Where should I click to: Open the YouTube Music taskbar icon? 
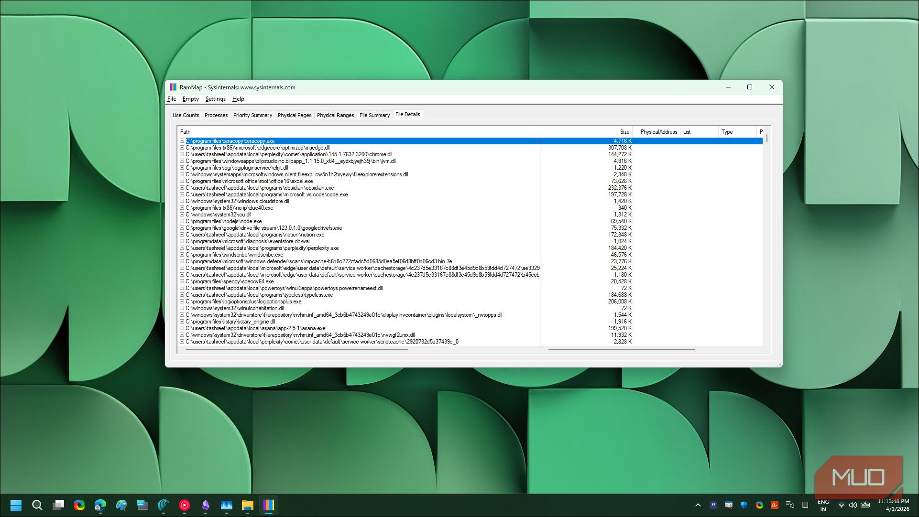click(185, 505)
